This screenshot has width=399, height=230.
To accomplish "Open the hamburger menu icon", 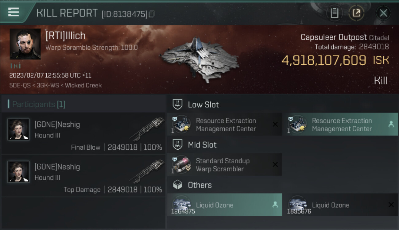I will pos(14,12).
